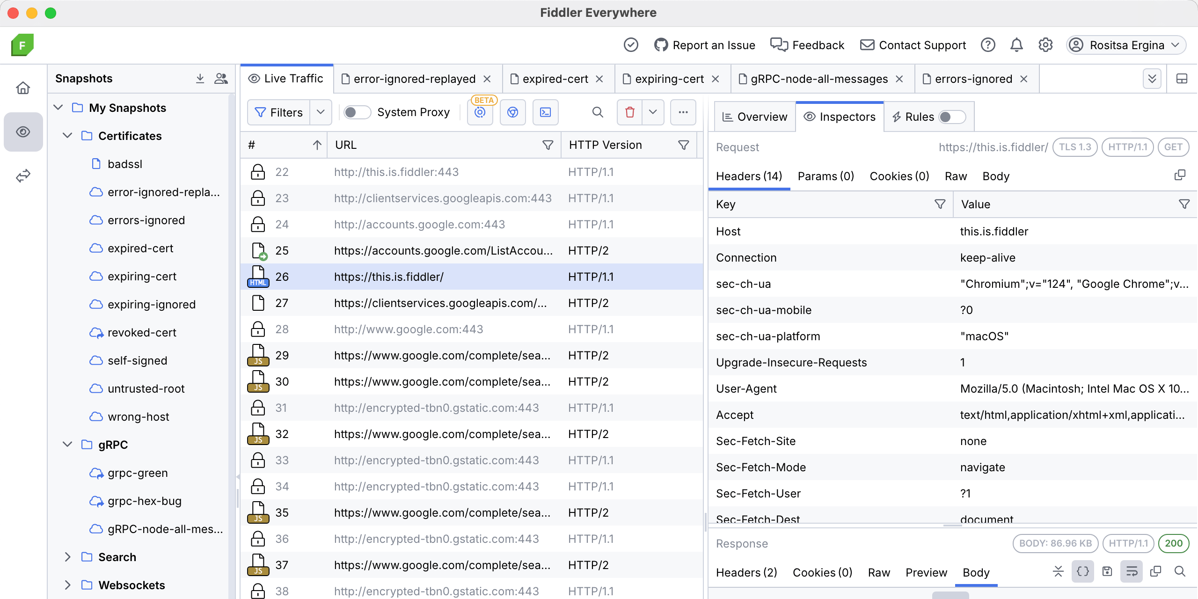The width and height of the screenshot is (1198, 599).
Task: Click the trash icon to remove sessions
Action: tap(629, 112)
